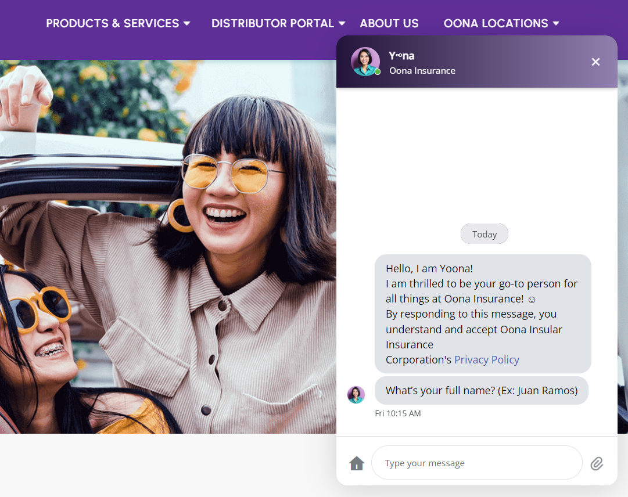
Task: Click the full name question bubble
Action: pos(482,390)
